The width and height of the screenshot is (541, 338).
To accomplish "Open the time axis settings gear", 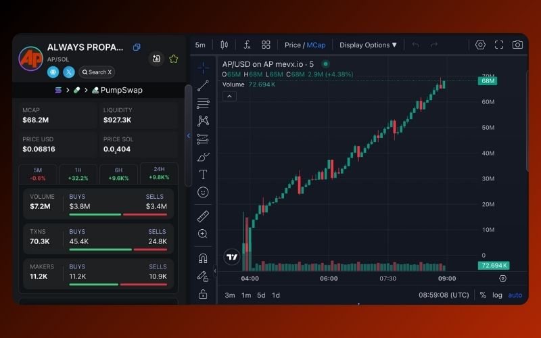I will click(x=502, y=279).
